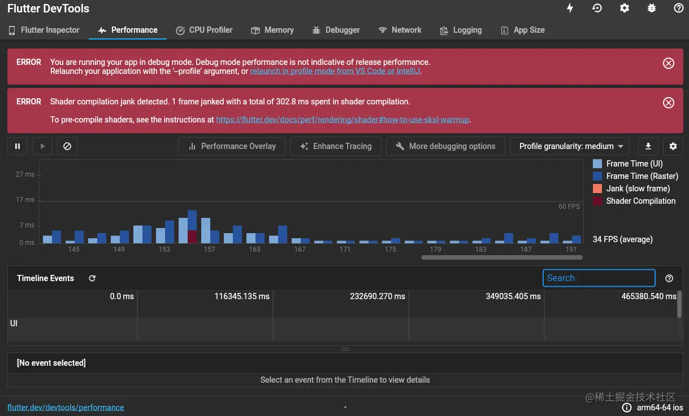
Task: Switch to the App Size tab
Action: tap(523, 30)
